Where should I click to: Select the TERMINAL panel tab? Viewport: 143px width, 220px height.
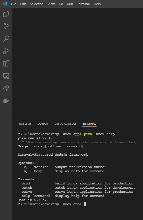pos(89,124)
